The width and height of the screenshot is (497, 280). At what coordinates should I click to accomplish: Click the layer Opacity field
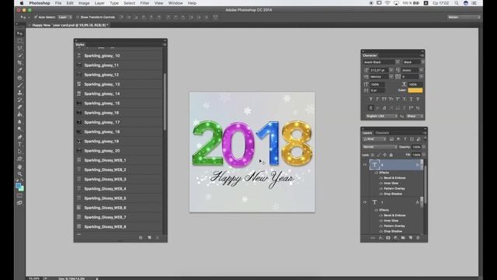(416, 147)
